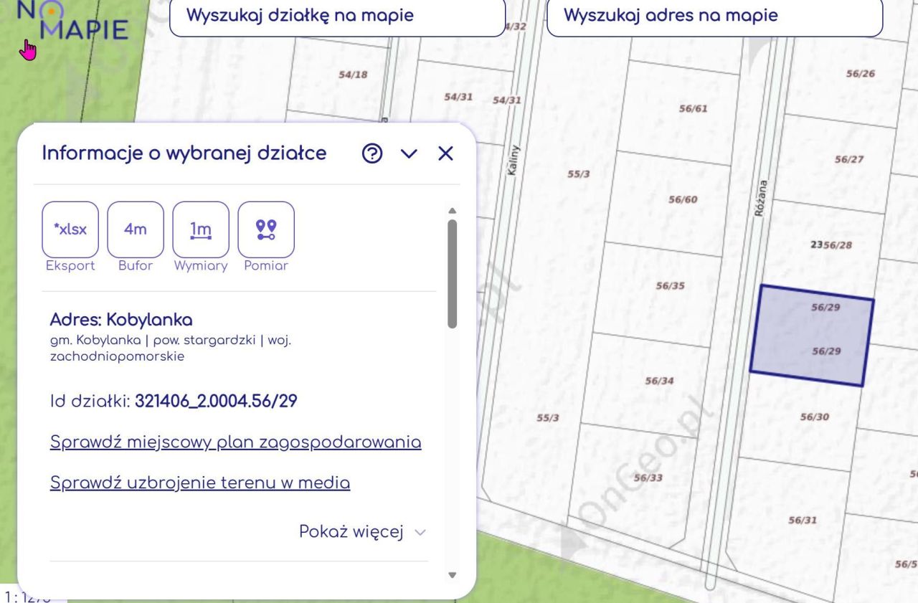The height and width of the screenshot is (603, 918).
Task: Select parcel 56/34 on the map
Action: [659, 380]
